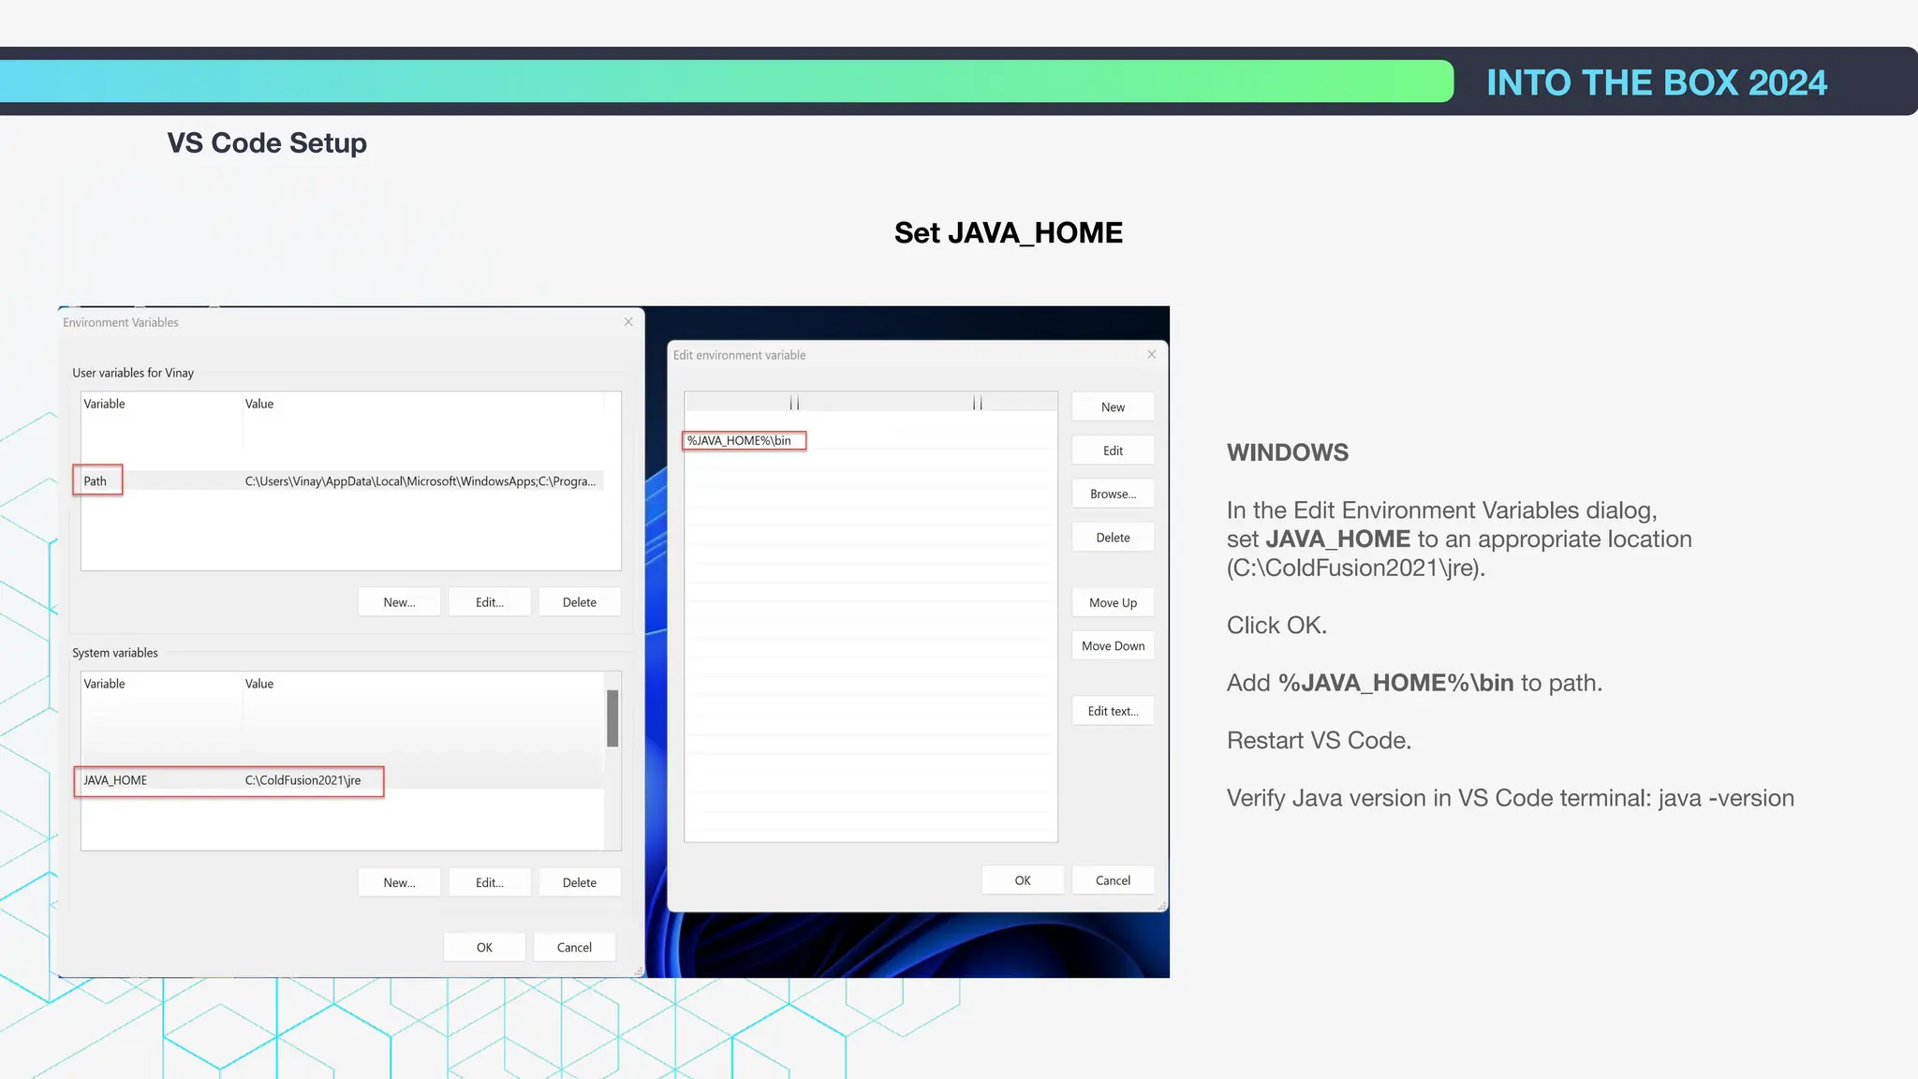Click New in Edit environment variable dialog
The width and height of the screenshot is (1918, 1079).
[1113, 407]
